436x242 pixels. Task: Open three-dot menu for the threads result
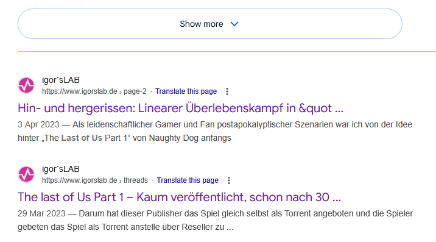pos(229,180)
